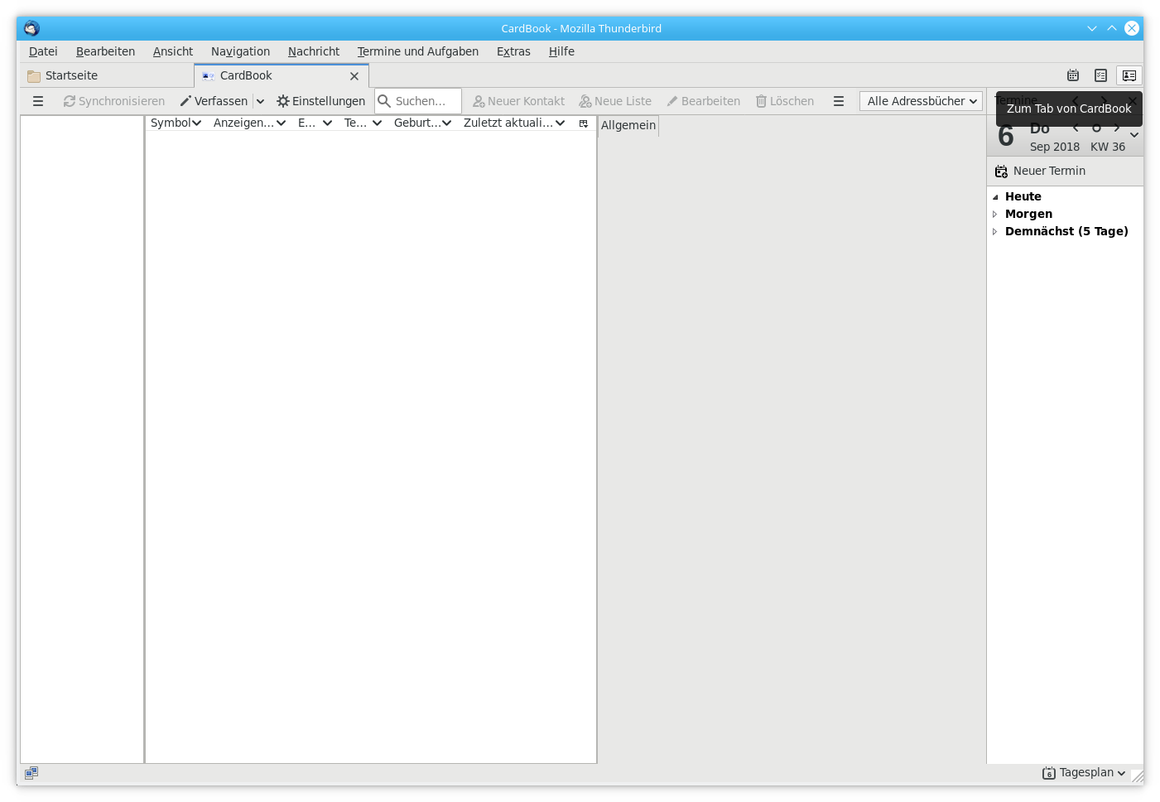Open the Verfassen dropdown arrow
The width and height of the screenshot is (1160, 802).
tap(260, 101)
